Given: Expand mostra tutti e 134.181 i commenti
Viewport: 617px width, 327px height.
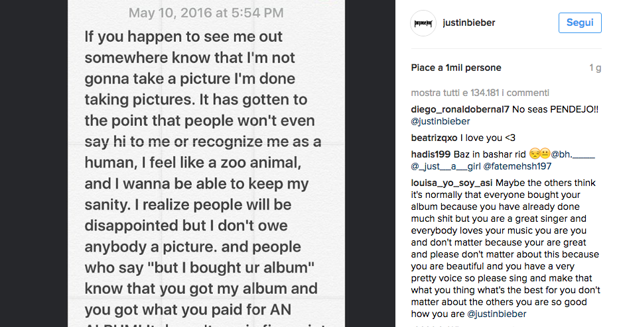Looking at the screenshot, I should click(x=480, y=93).
